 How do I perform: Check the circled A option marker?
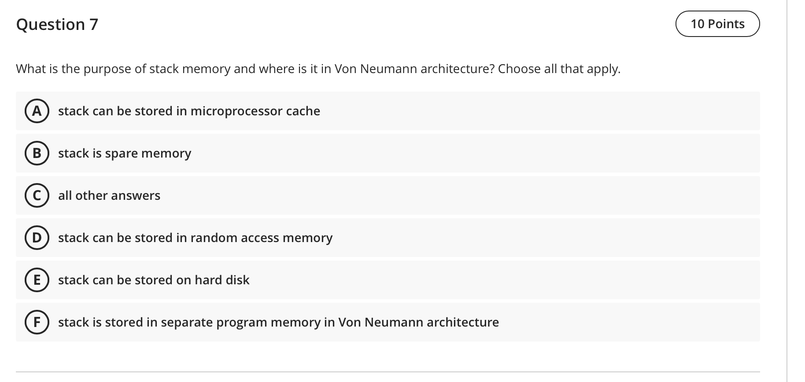click(37, 111)
